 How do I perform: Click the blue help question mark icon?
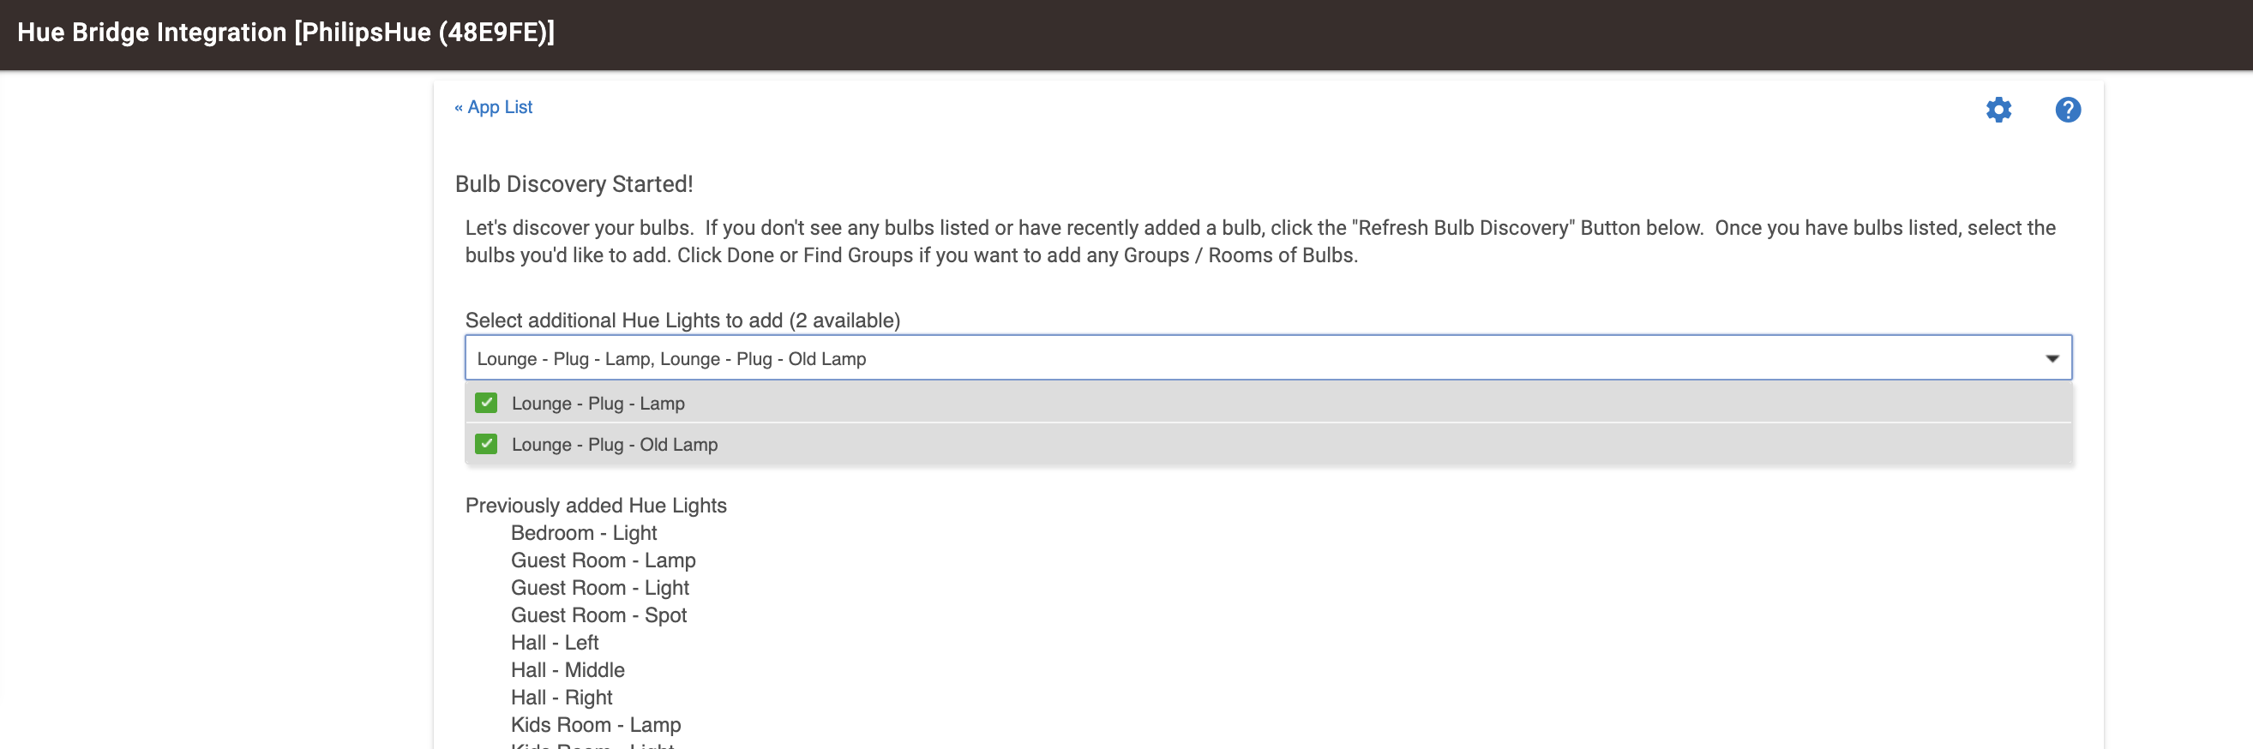[2067, 110]
